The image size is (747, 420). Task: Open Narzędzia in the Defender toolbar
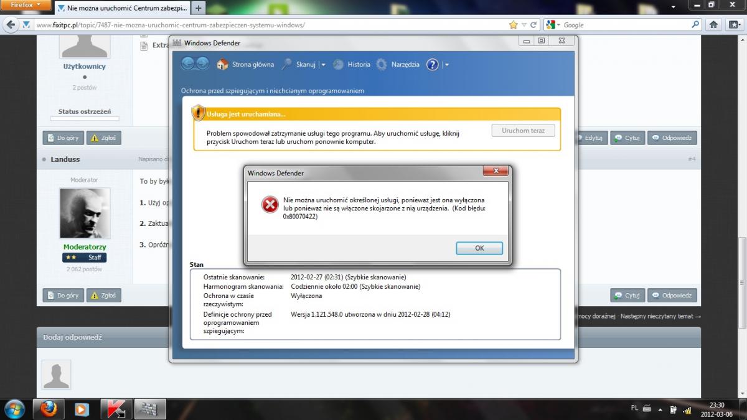tap(398, 64)
